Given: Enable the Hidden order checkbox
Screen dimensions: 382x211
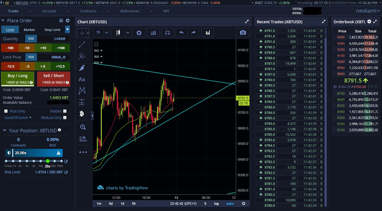Looking at the screenshot, I should click(x=65, y=111).
